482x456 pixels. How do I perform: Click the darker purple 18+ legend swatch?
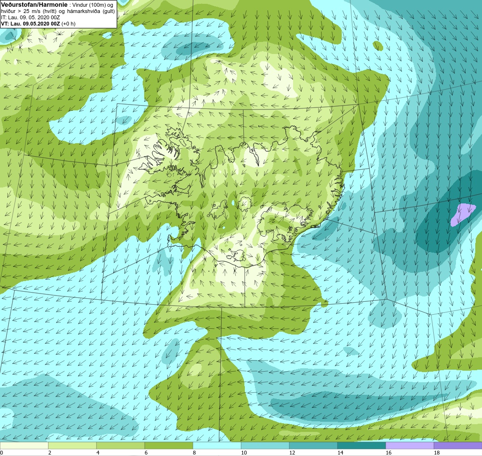[x=458, y=445]
